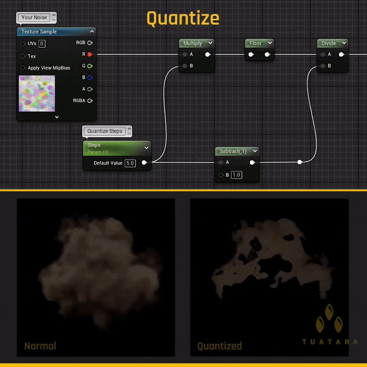Click the UVs value field showing 0

pyautogui.click(x=42, y=44)
